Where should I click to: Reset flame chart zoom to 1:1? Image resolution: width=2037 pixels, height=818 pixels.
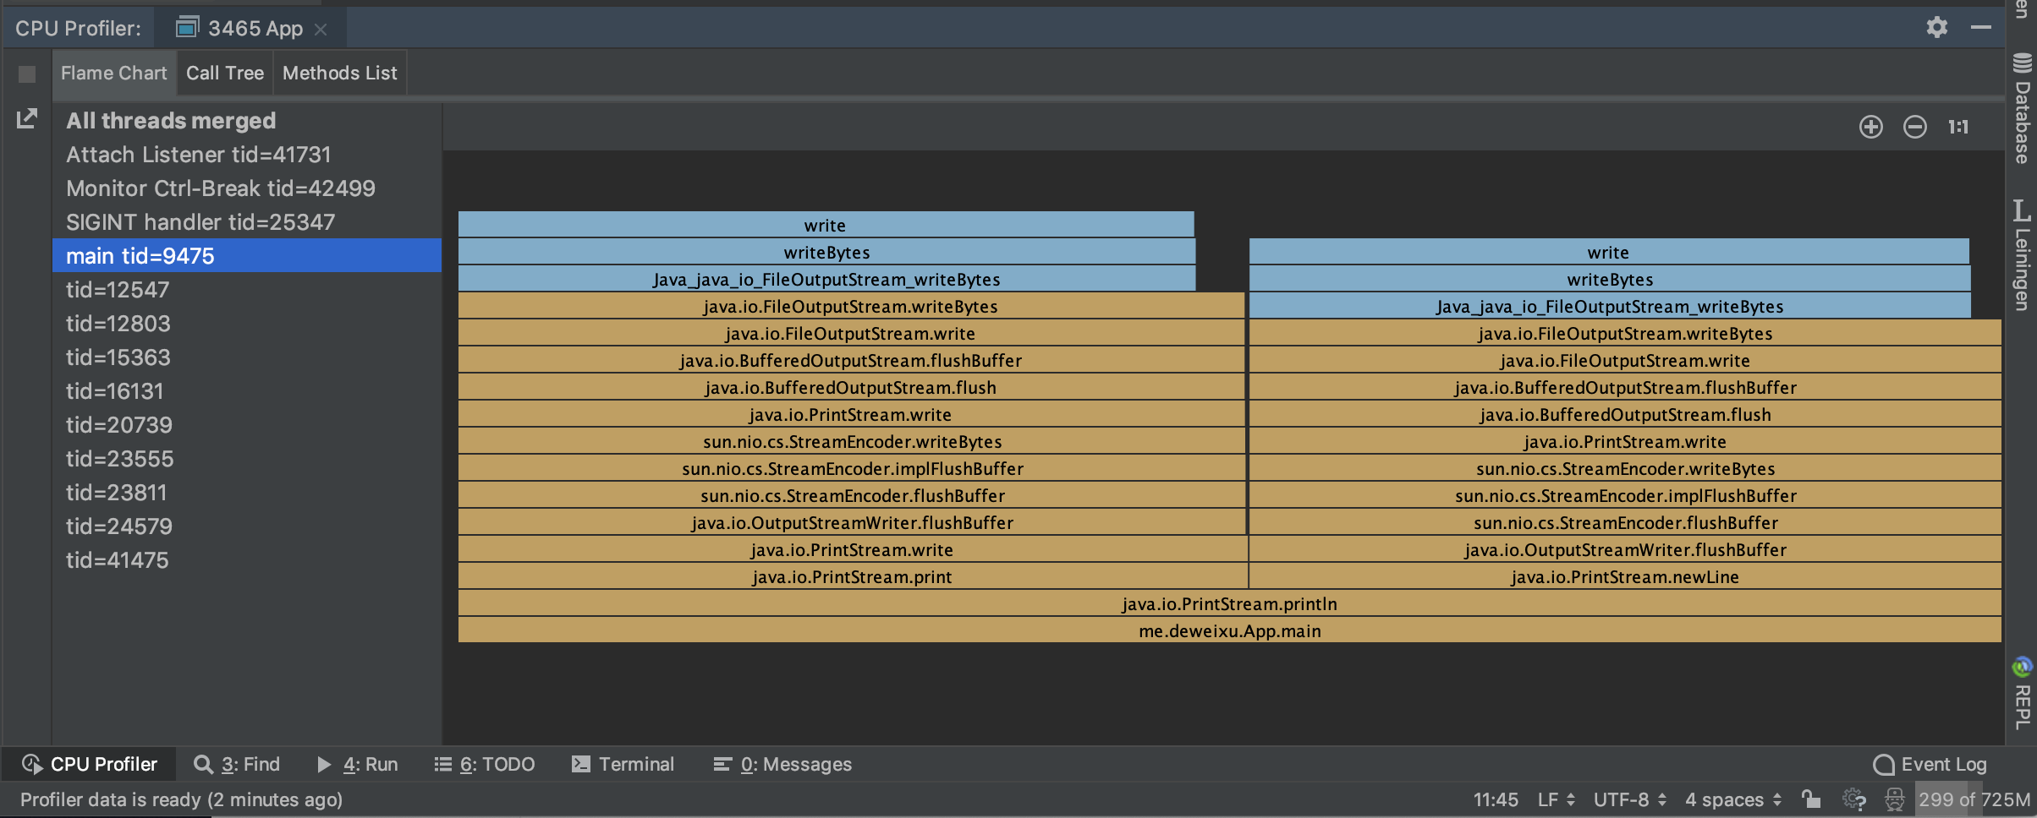[x=1957, y=127]
